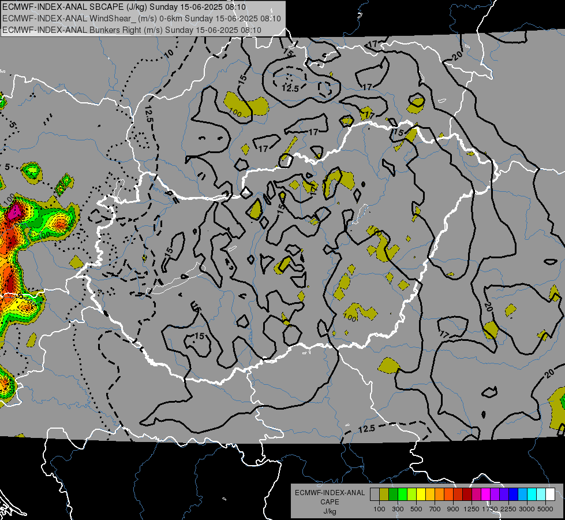This screenshot has height=520, width=565.
Task: Click the ECMWF-INDEX-ANAL legend title
Action: click(x=330, y=493)
